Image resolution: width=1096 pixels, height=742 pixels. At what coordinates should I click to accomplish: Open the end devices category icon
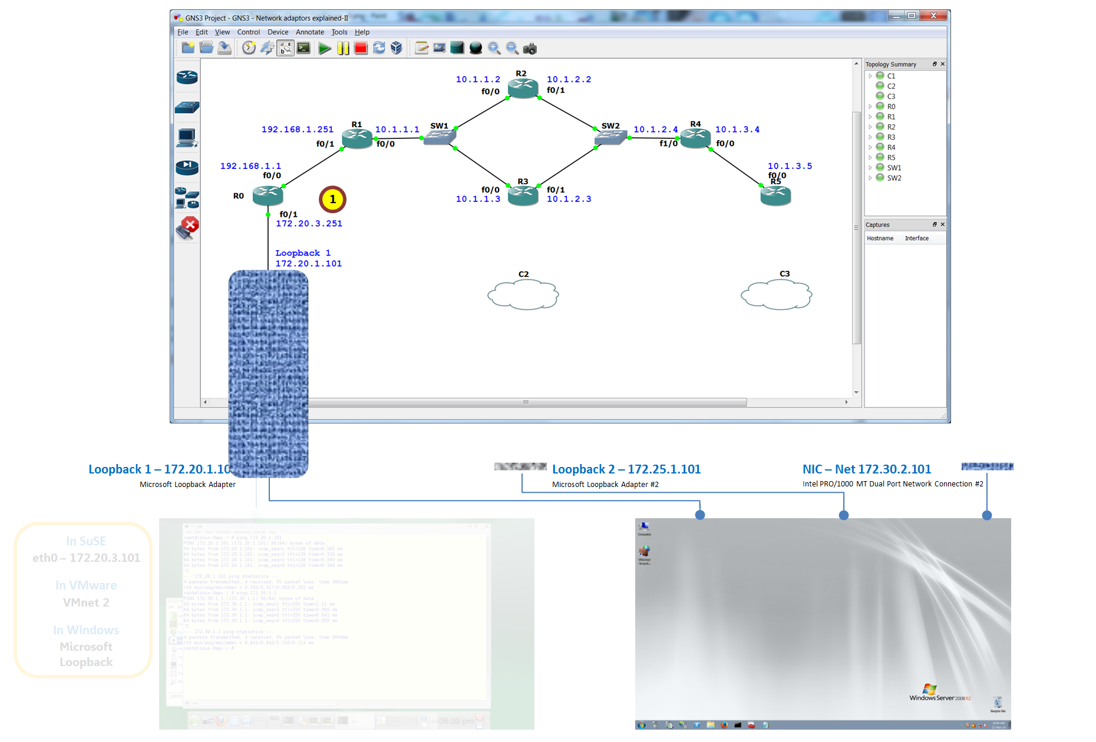187,138
